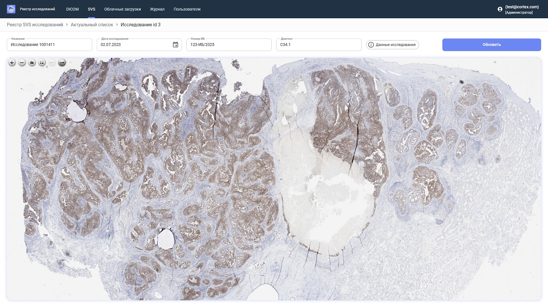The height and width of the screenshot is (308, 548).
Task: Select the SVS tab
Action: pyautogui.click(x=91, y=9)
